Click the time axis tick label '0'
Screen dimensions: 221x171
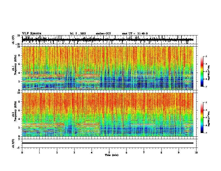tap(22, 153)
